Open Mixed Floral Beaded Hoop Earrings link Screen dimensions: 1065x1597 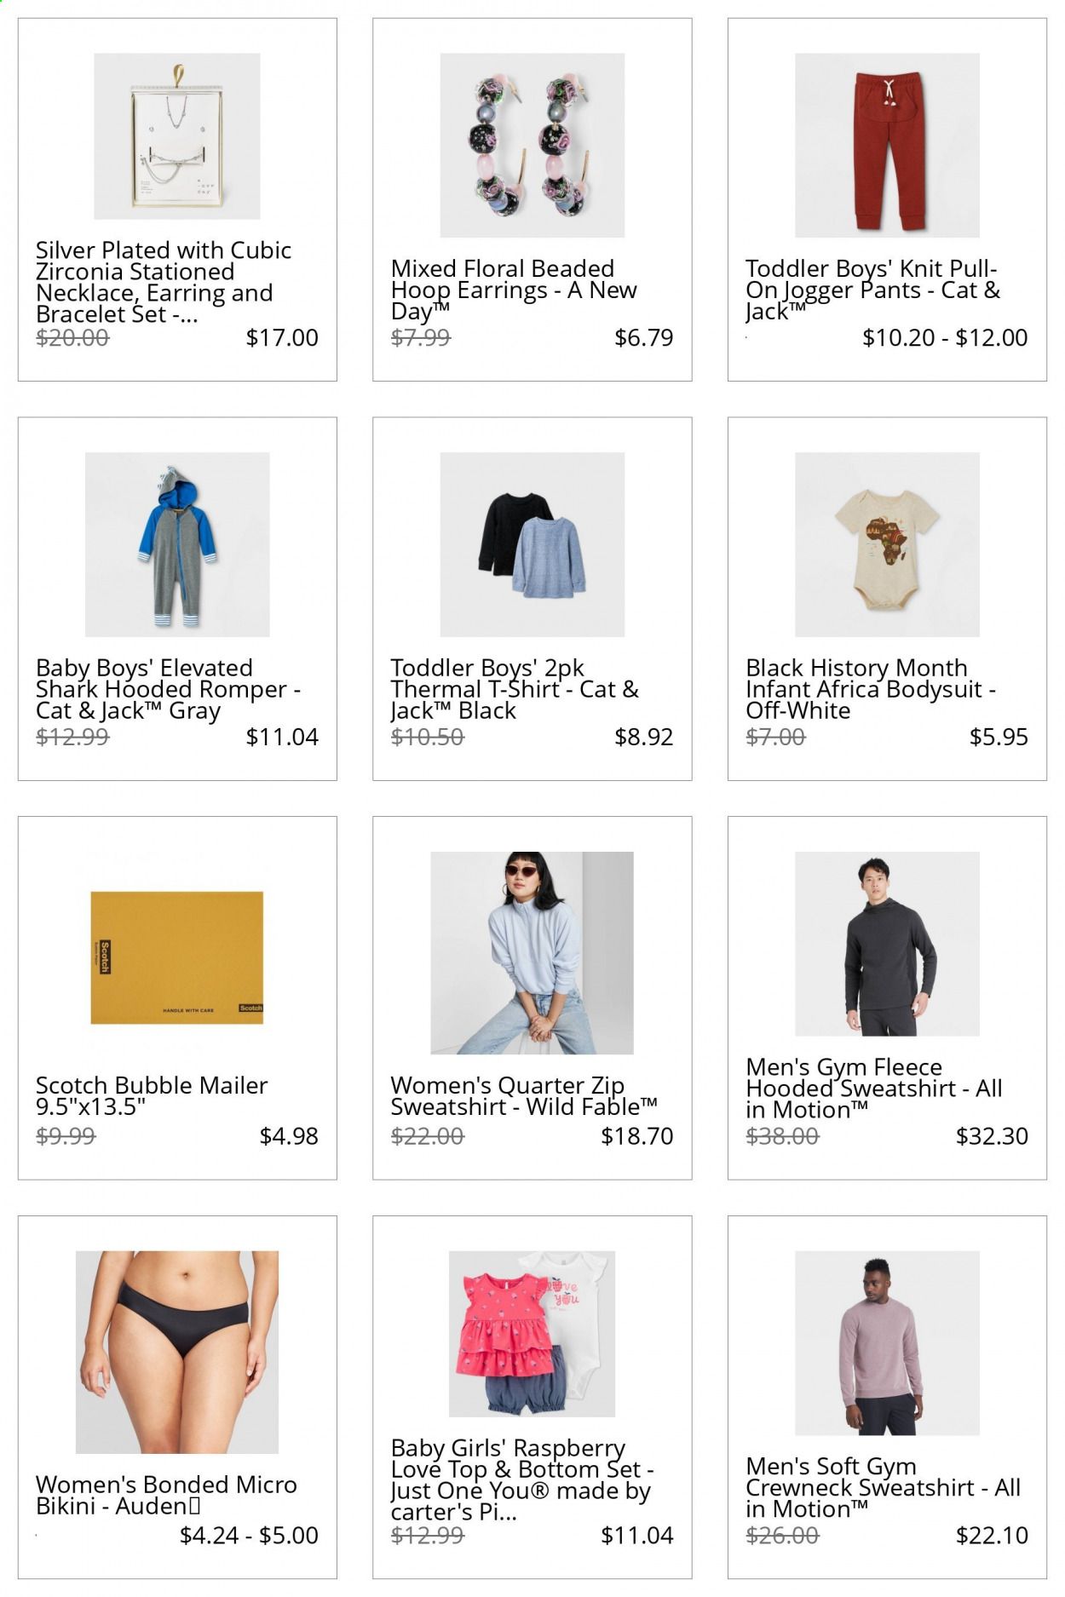pos(514,290)
